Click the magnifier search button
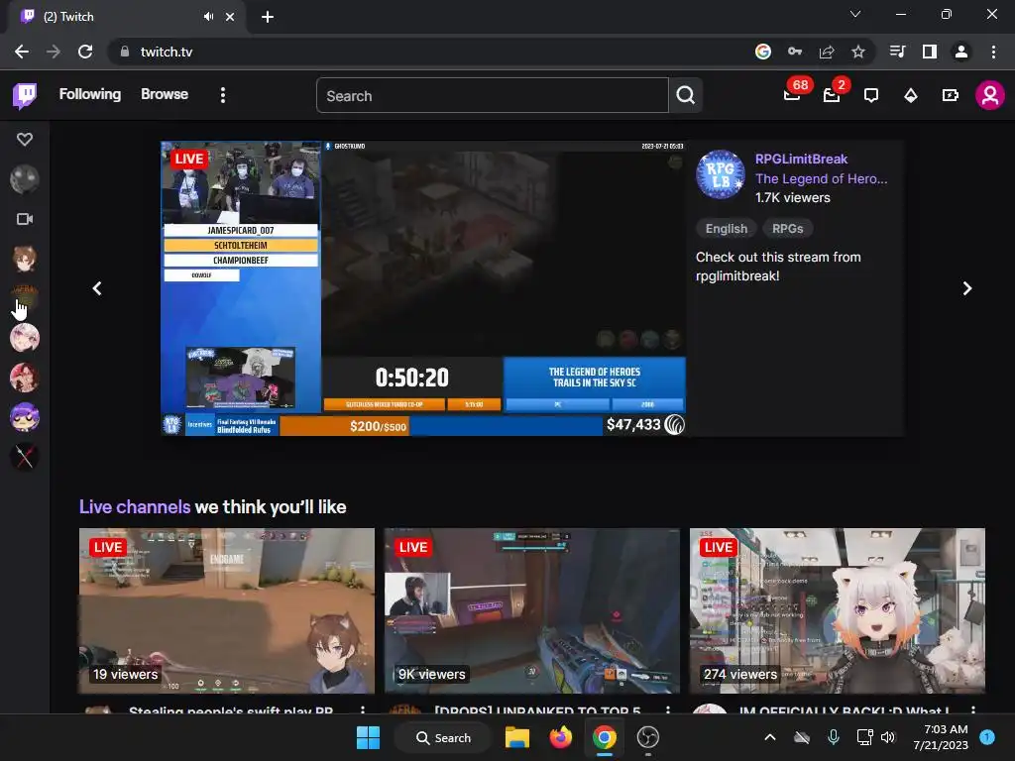This screenshot has width=1015, height=761. [x=686, y=96]
